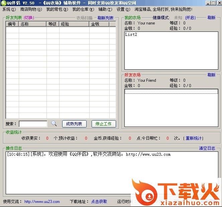222x207 pixels.
Task: Click 刷新 link in 好友农场 panel
Action: coord(211,75)
